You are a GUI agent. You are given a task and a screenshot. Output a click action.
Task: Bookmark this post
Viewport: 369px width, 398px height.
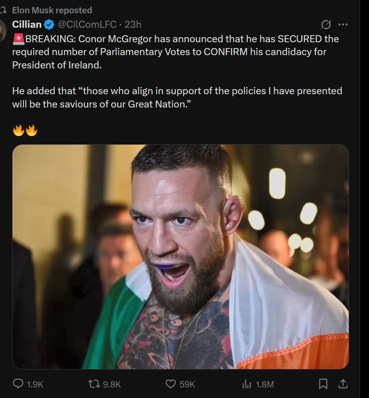pos(323,384)
